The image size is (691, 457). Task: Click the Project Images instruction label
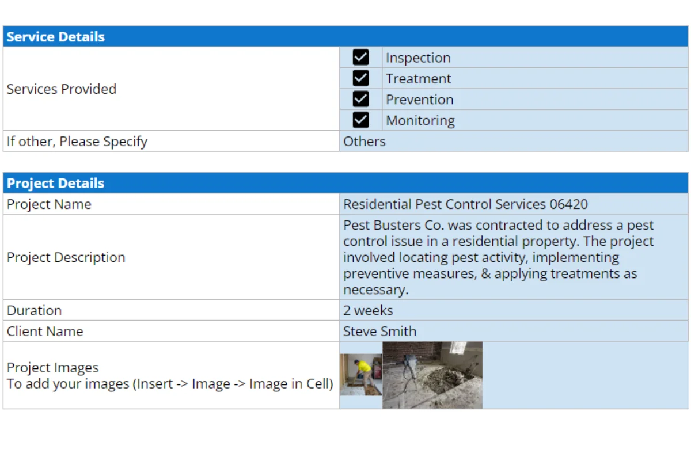point(170,376)
